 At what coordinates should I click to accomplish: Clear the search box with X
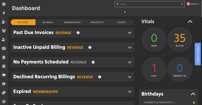pos(182,4)
